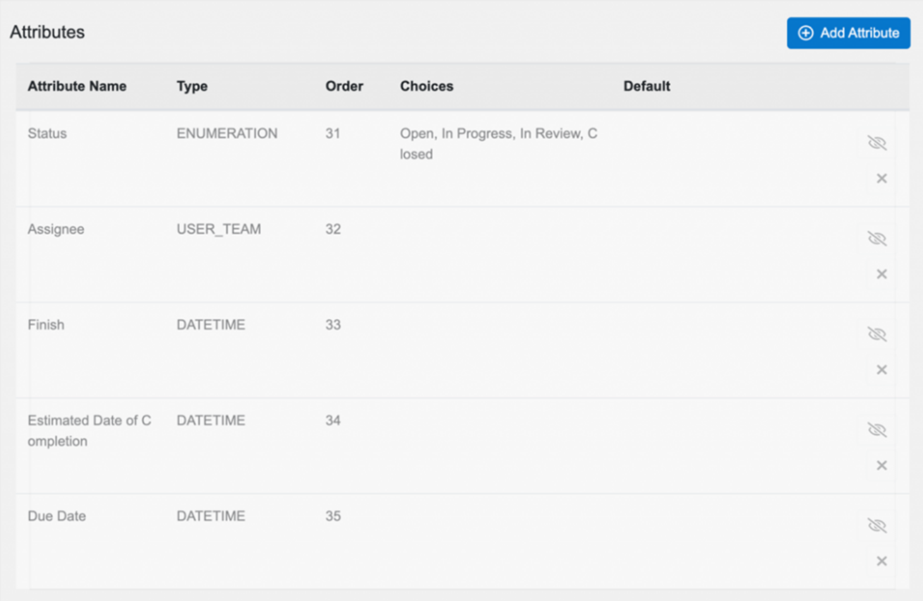
Task: Select the Status attribute row
Action: click(47, 133)
